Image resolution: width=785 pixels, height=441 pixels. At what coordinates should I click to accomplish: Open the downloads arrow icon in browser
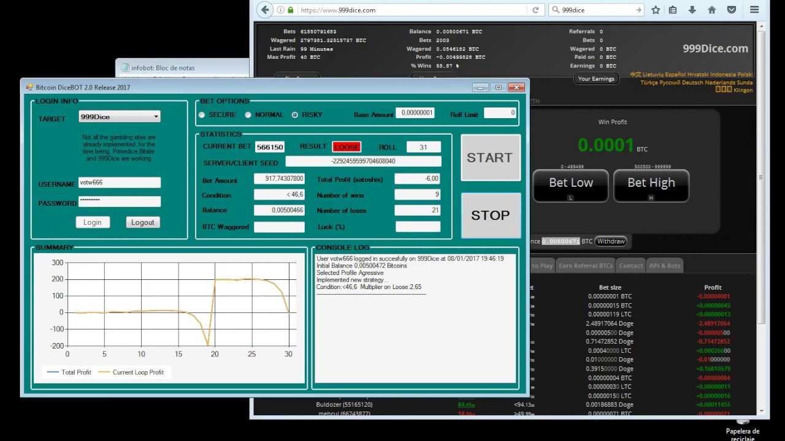692,10
